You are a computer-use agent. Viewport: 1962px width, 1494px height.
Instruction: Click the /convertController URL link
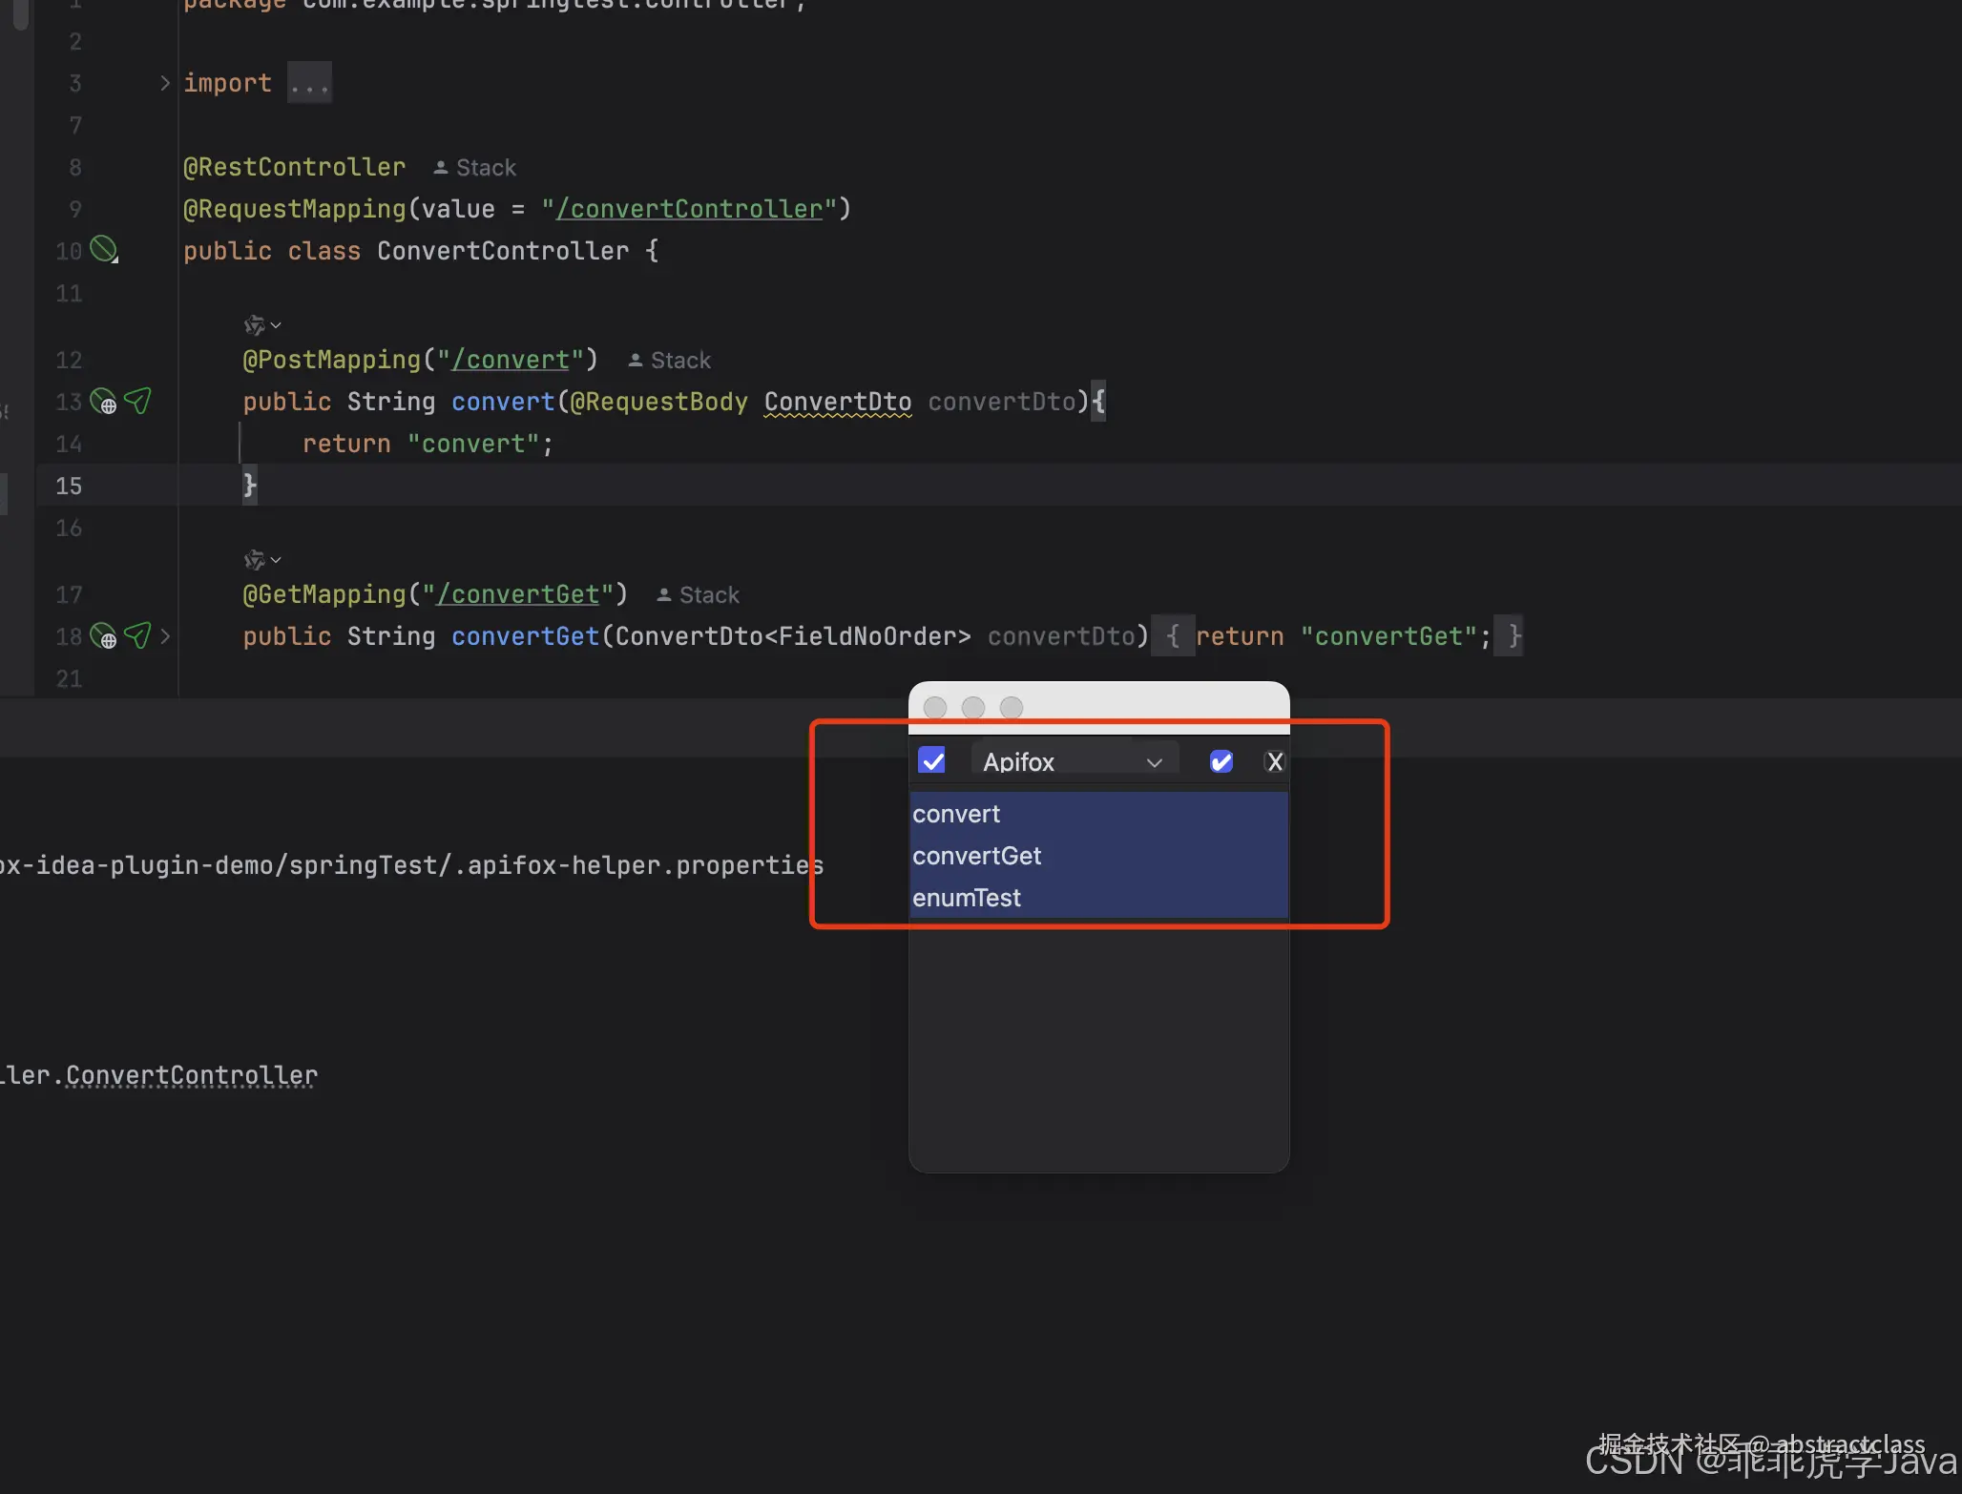tap(689, 209)
